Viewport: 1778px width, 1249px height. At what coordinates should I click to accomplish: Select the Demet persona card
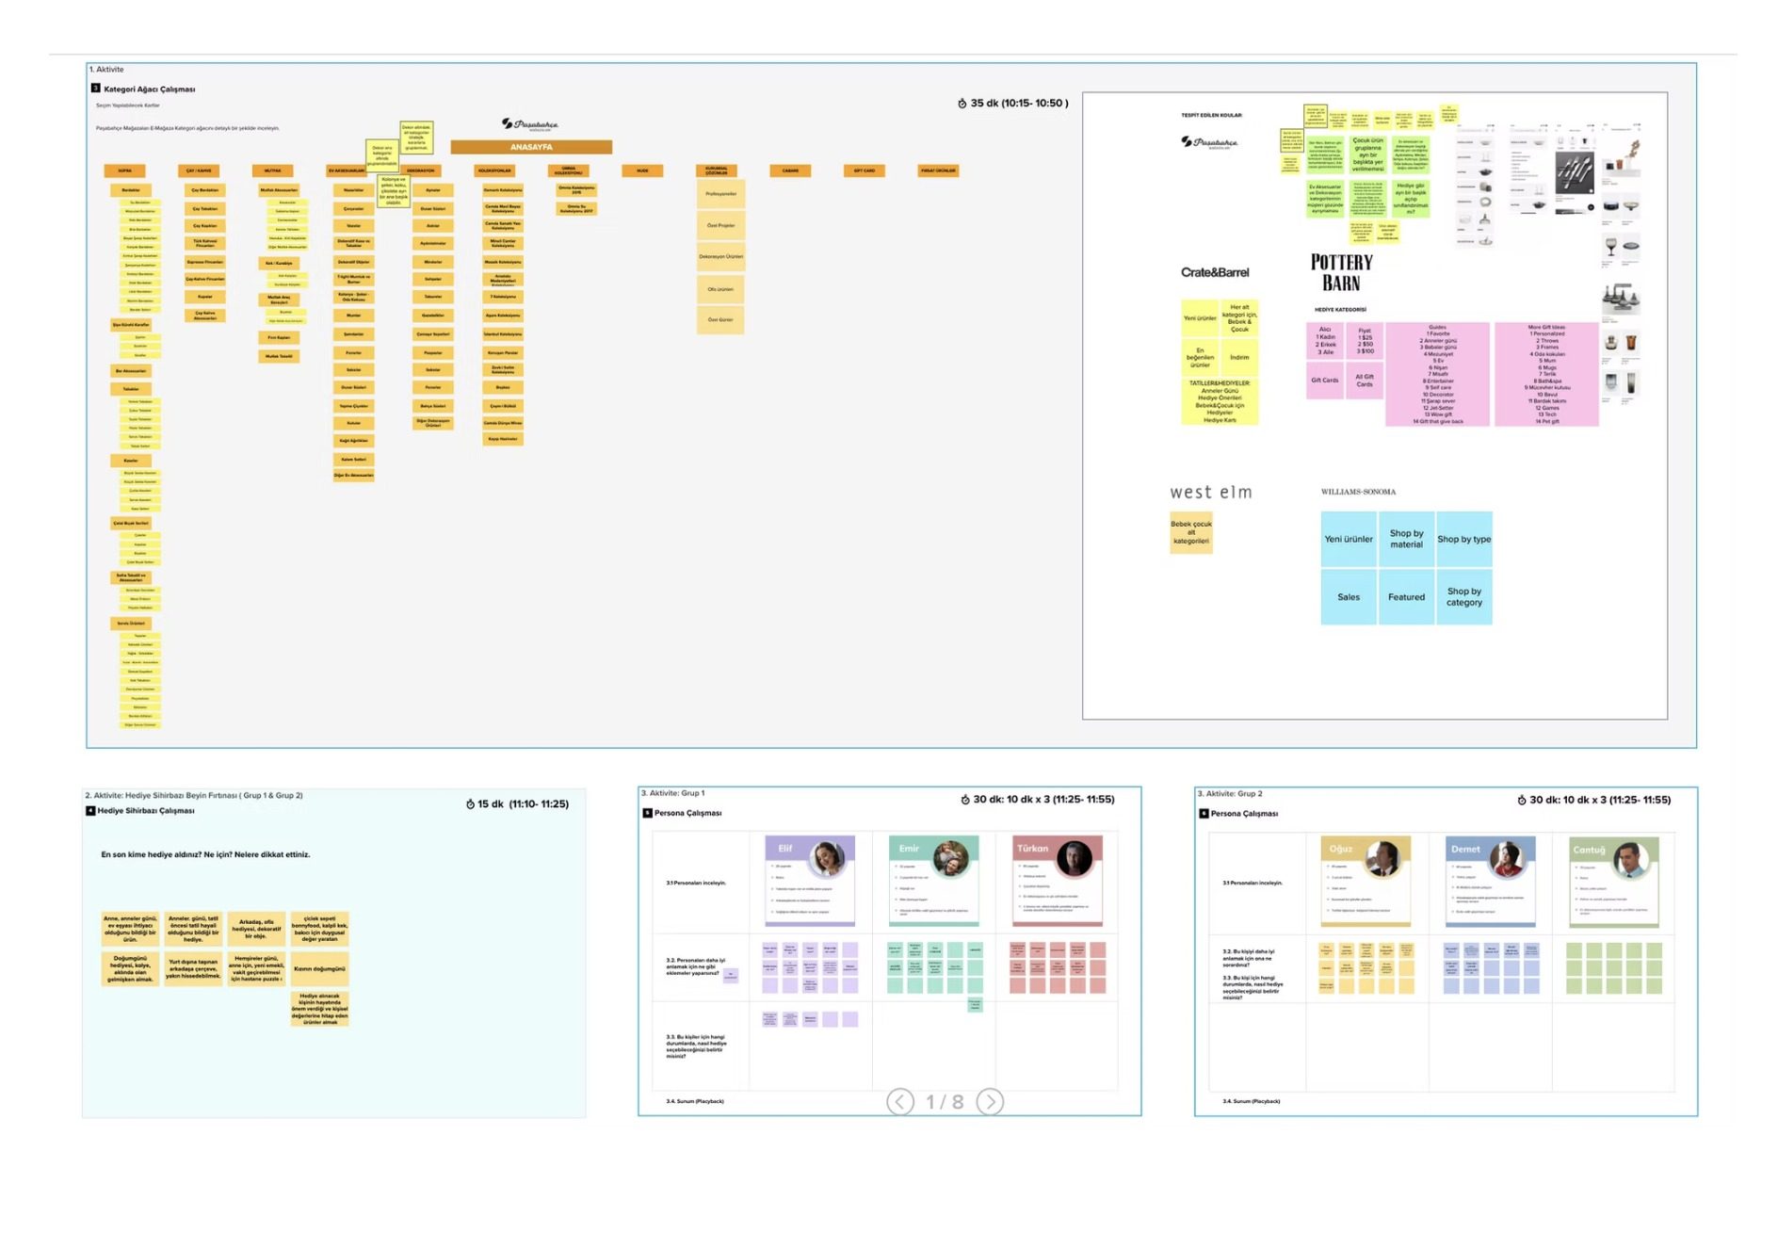click(x=1490, y=881)
